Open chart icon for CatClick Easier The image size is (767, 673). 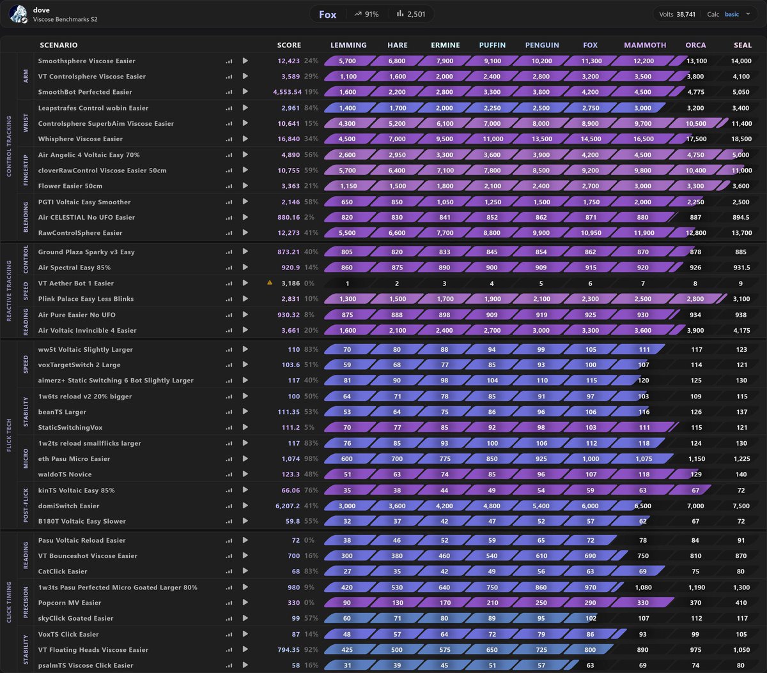[x=229, y=571]
